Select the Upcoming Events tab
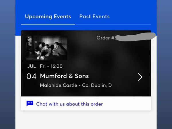Screen dimensions: 172x129 (x=48, y=17)
